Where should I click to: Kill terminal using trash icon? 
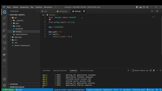[x=154, y=70]
